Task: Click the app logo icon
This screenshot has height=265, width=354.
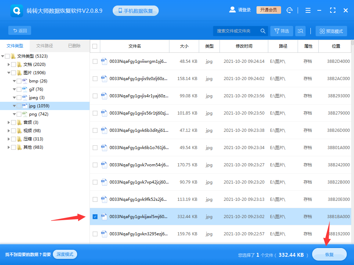Action: pos(17,11)
